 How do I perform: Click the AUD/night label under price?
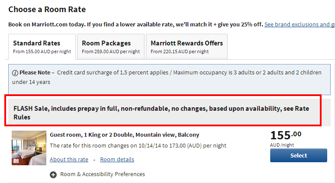(282, 145)
